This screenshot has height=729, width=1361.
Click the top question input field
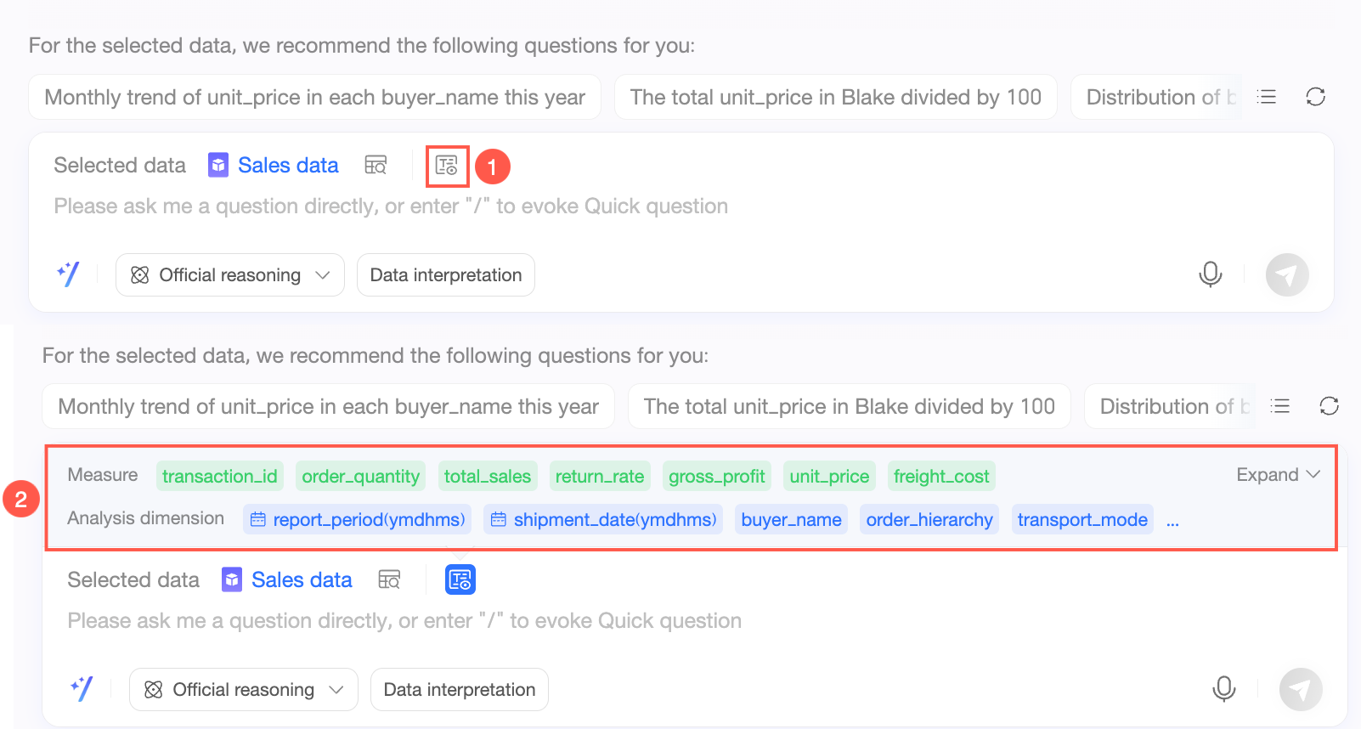(x=391, y=206)
